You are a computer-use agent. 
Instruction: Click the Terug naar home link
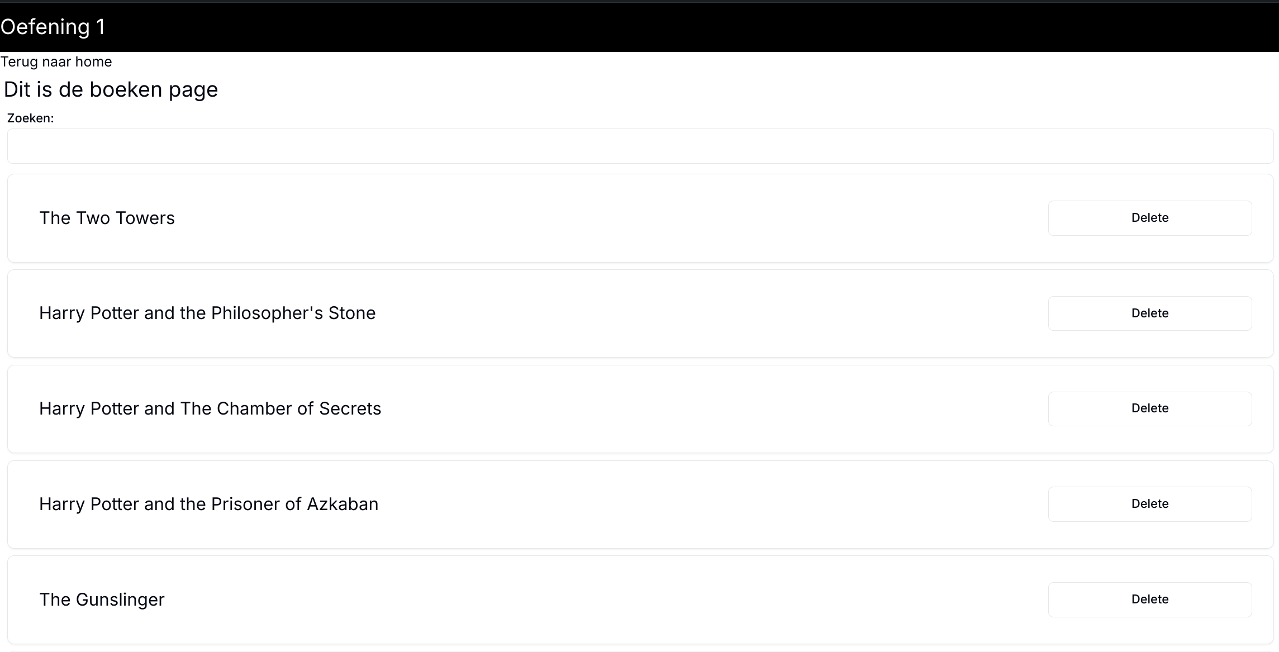(x=56, y=62)
